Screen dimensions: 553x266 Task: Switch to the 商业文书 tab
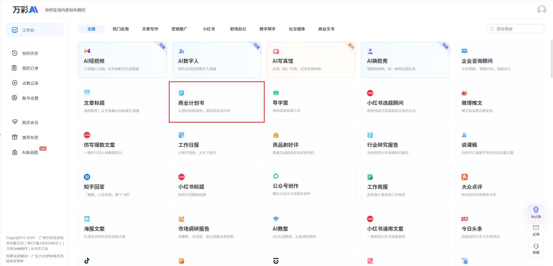(326, 29)
